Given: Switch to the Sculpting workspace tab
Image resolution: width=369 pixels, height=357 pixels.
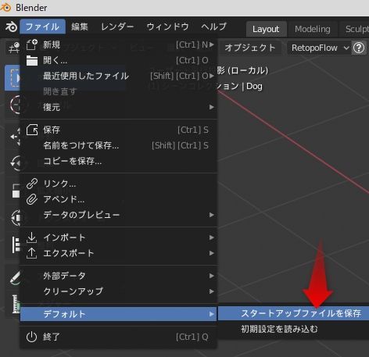Looking at the screenshot, I should pos(356,29).
